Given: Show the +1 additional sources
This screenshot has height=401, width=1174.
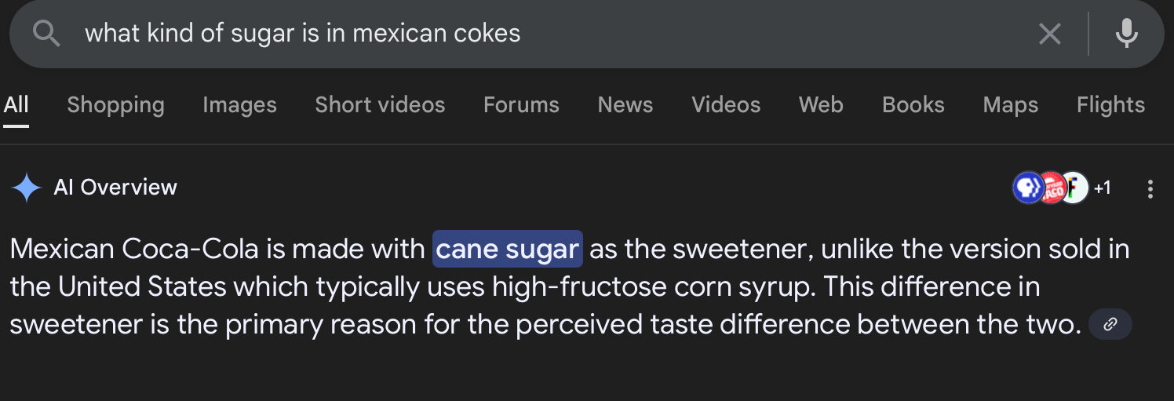Looking at the screenshot, I should [x=1103, y=188].
